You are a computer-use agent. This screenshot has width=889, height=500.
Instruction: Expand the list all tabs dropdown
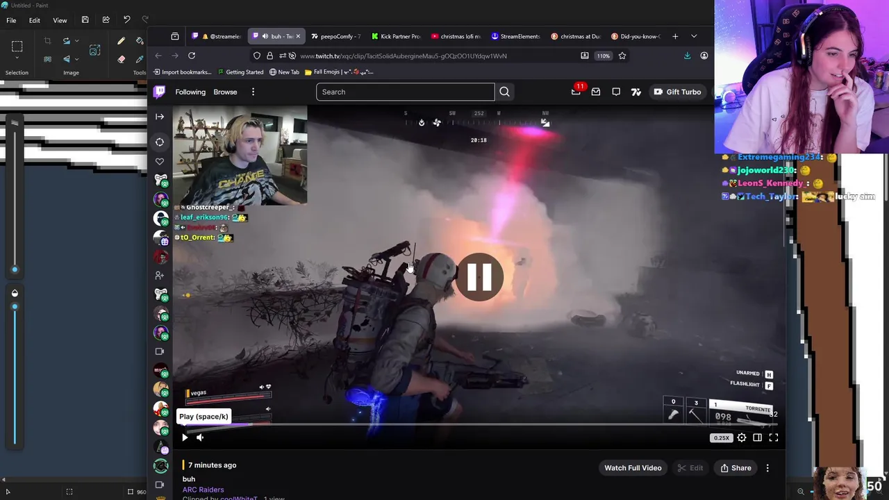click(x=694, y=36)
